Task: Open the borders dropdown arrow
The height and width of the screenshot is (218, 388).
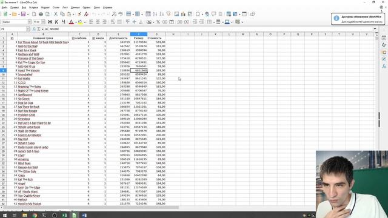Action: (213, 22)
